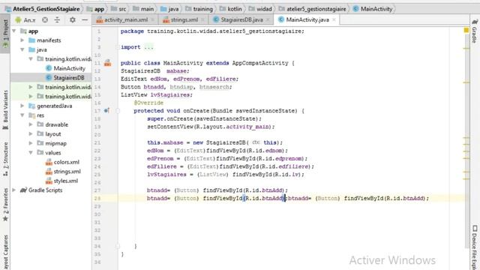Select StagiairesDB class in project tree
The width and height of the screenshot is (480, 270).
pyautogui.click(x=68, y=78)
